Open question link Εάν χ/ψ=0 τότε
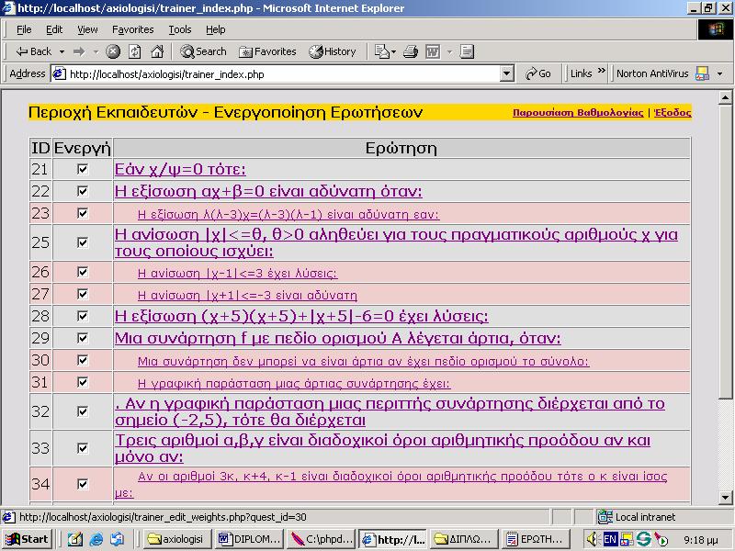Viewport: 735px width, 551px height. 180,169
